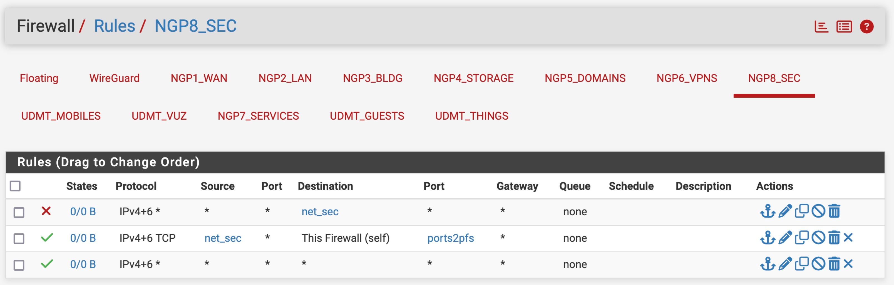
Task: Click the 0/0 B states link of the last rule
Action: click(x=83, y=264)
